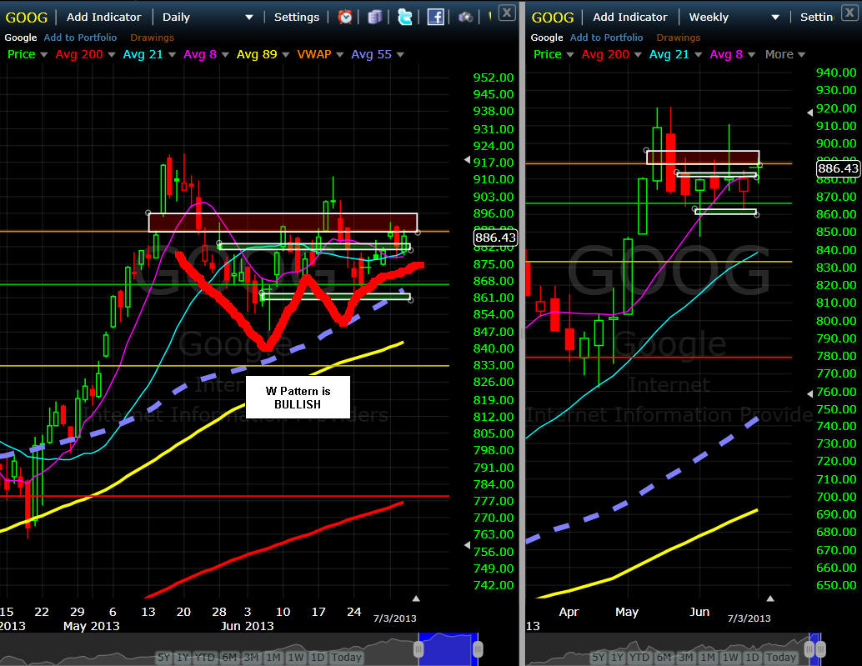The width and height of the screenshot is (862, 666).
Task: Share the Daily chart on Twitter
Action: (x=405, y=17)
